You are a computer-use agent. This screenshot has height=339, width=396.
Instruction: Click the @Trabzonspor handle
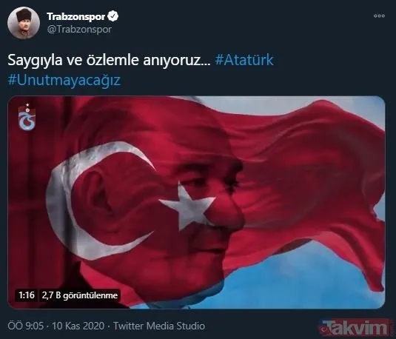[79, 30]
